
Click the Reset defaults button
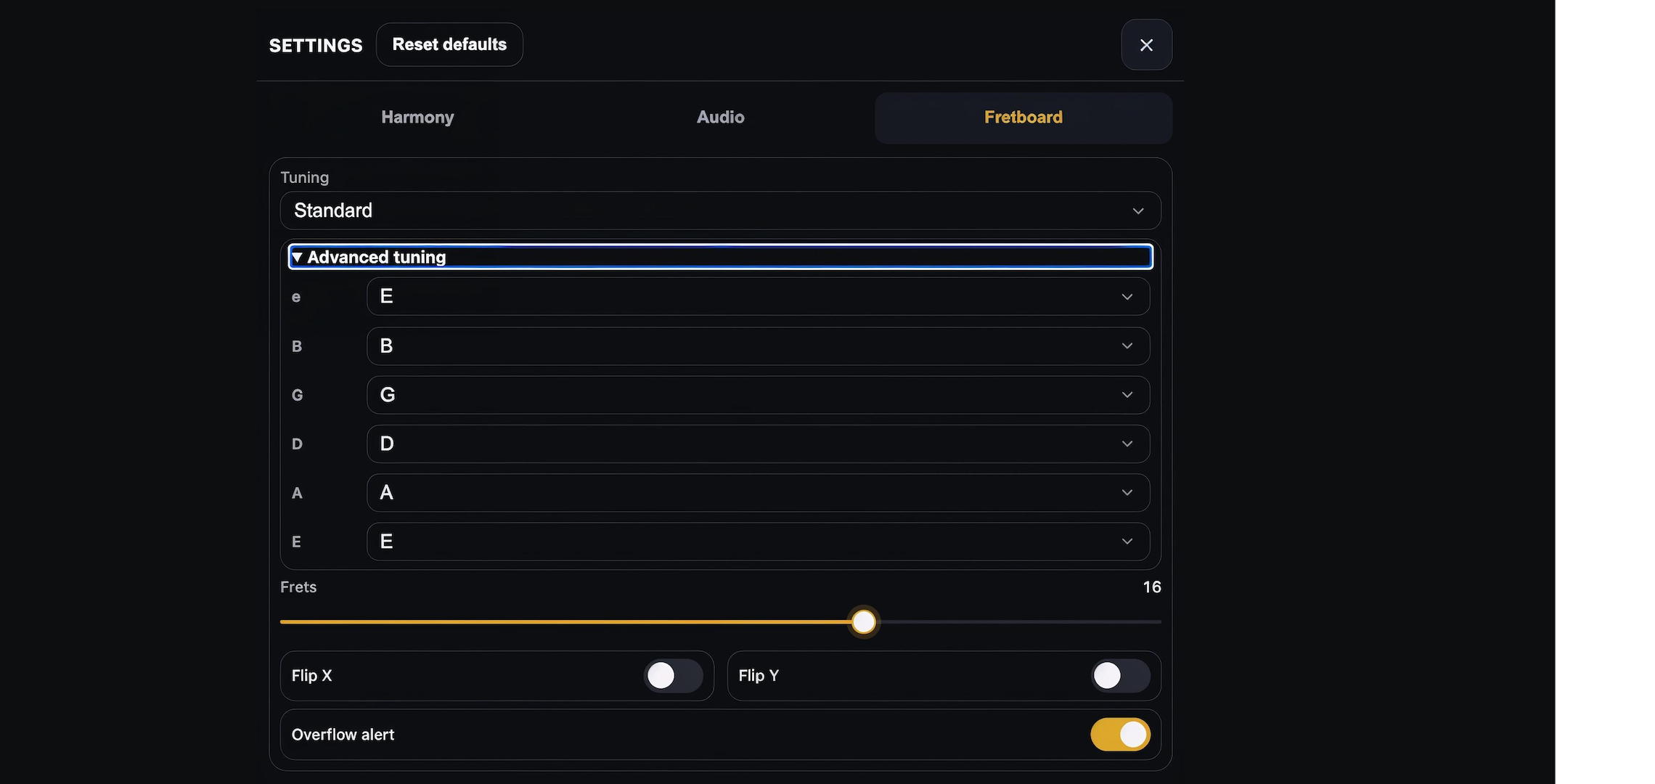click(449, 44)
